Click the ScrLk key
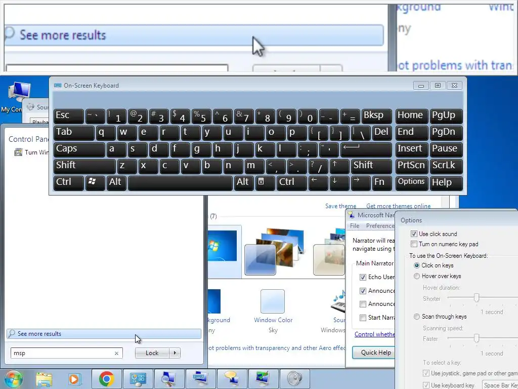 tap(446, 166)
